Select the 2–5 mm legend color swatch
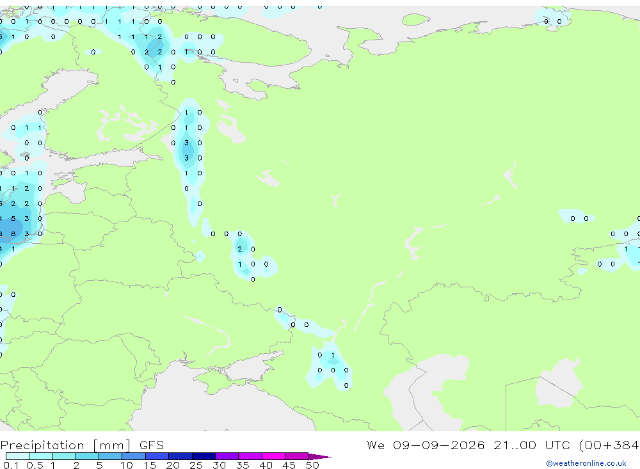 click(x=87, y=456)
